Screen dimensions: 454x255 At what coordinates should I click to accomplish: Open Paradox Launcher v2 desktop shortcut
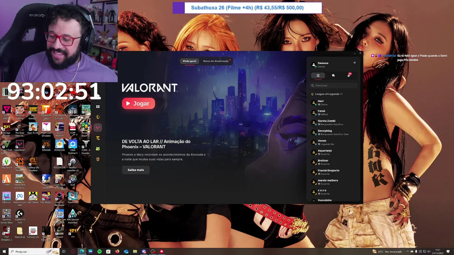tap(73, 165)
